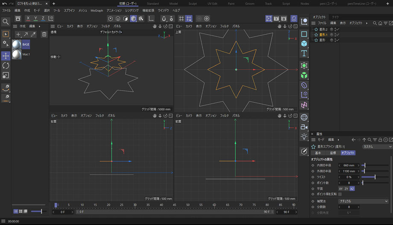Viewport: 393px width, 225px height.
Task: Click the Cube primitive icon
Action: [304, 44]
